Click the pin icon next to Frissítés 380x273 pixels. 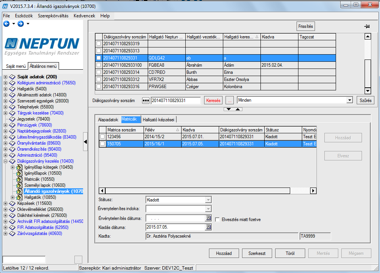point(367,26)
